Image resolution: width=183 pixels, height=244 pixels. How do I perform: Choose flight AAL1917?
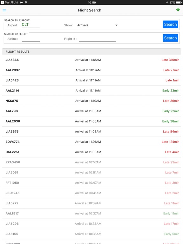91,213
